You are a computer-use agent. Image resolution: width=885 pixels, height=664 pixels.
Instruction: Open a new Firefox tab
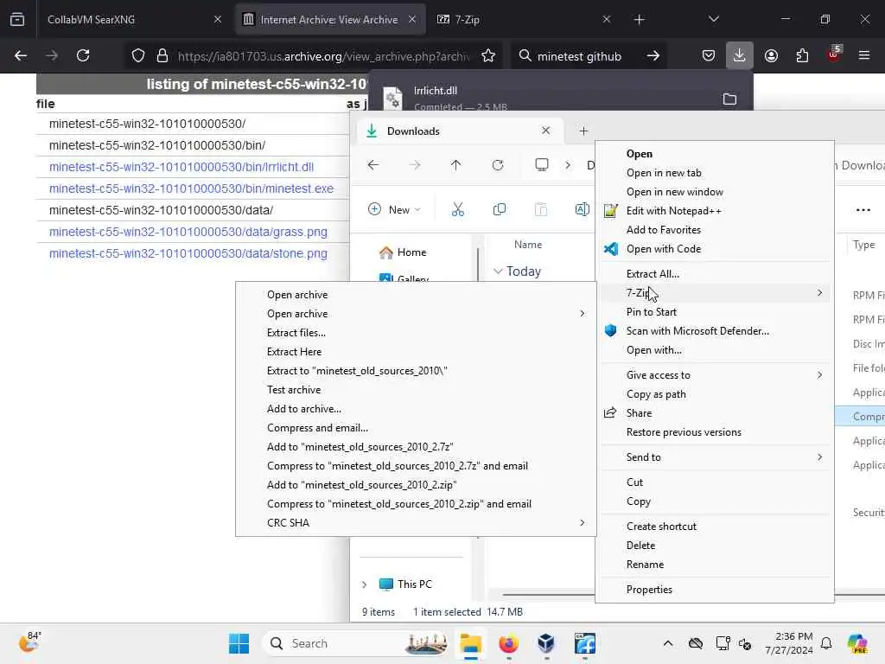[639, 19]
